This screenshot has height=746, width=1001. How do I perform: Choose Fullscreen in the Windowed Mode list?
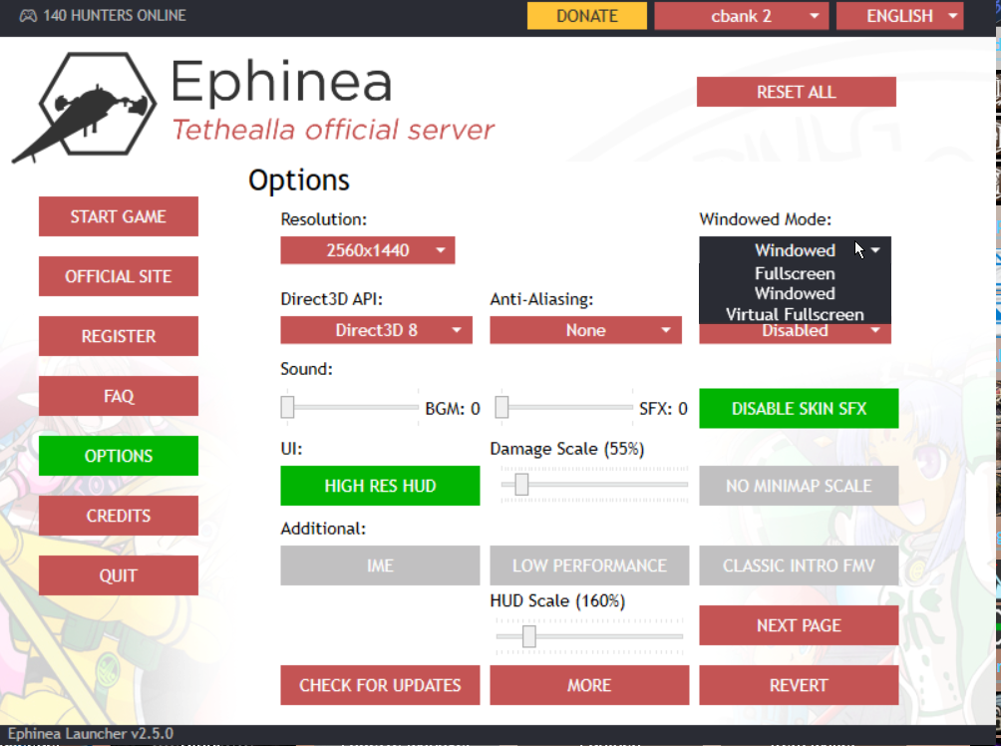[x=795, y=273]
